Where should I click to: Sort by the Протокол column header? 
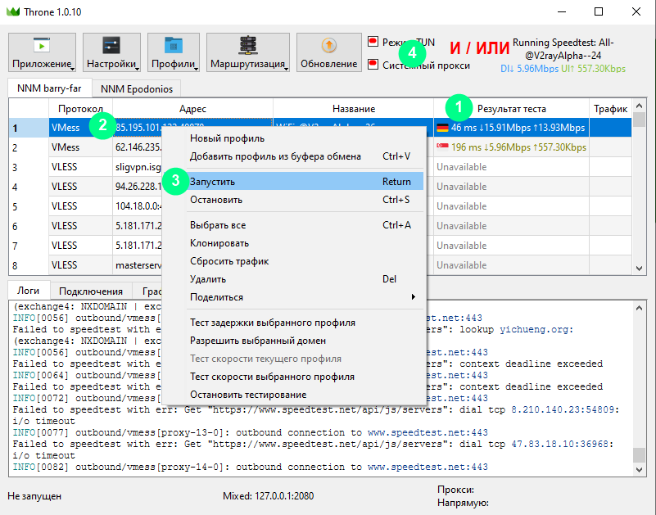[80, 109]
